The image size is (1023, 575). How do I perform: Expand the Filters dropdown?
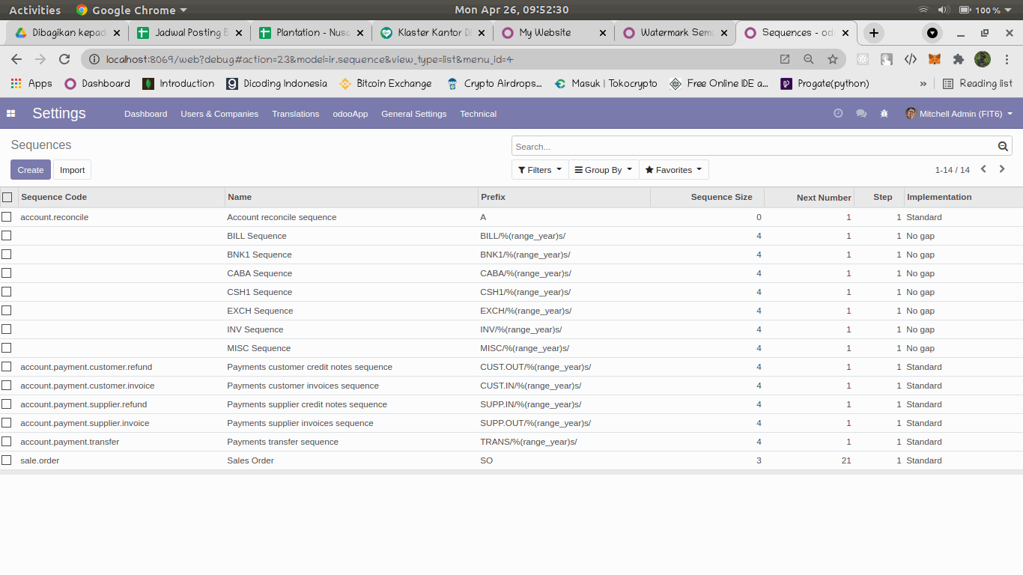(539, 170)
